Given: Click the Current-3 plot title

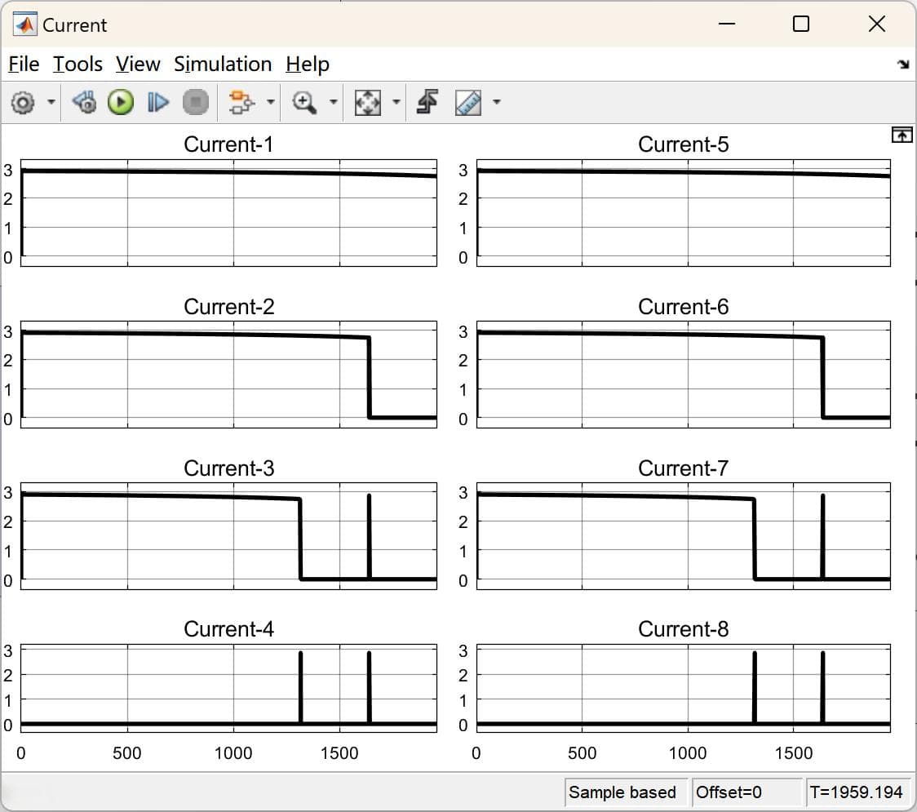Looking at the screenshot, I should [228, 468].
